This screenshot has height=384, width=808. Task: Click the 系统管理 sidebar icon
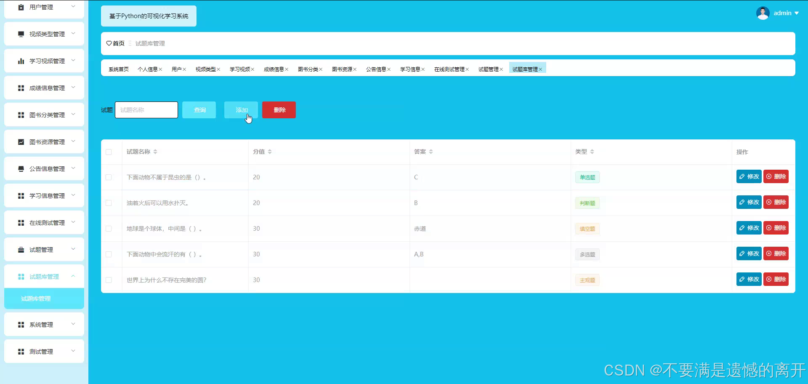pyautogui.click(x=21, y=324)
